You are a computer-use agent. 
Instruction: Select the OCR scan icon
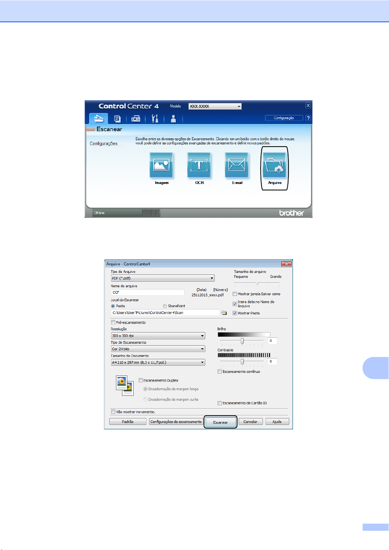[199, 165]
